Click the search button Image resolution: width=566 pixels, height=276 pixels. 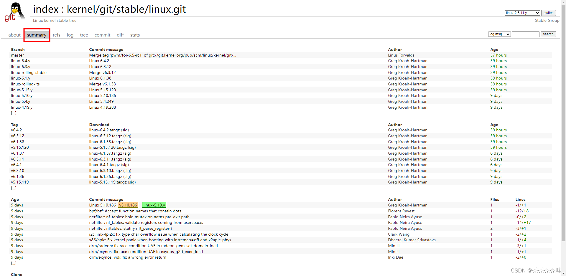point(548,34)
